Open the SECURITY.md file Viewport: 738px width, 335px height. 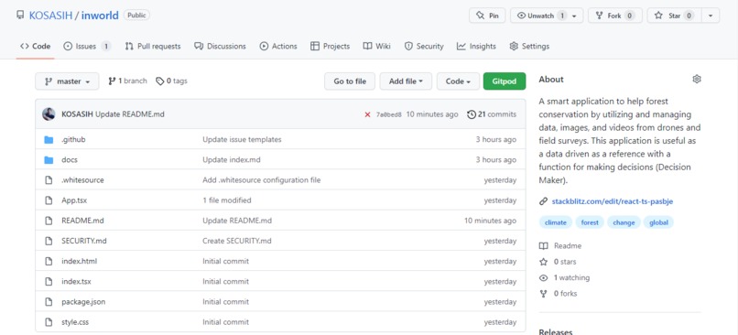click(83, 241)
